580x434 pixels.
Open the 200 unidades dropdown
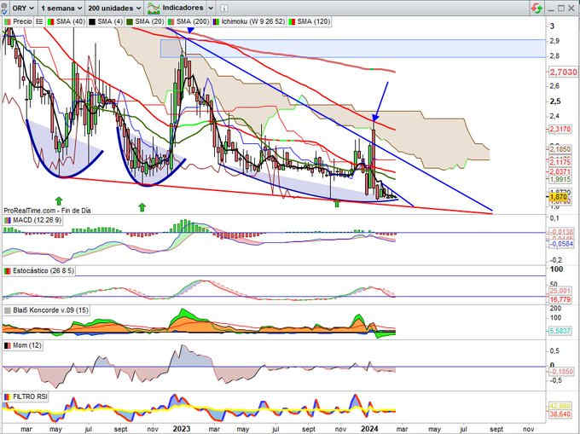[x=114, y=8]
